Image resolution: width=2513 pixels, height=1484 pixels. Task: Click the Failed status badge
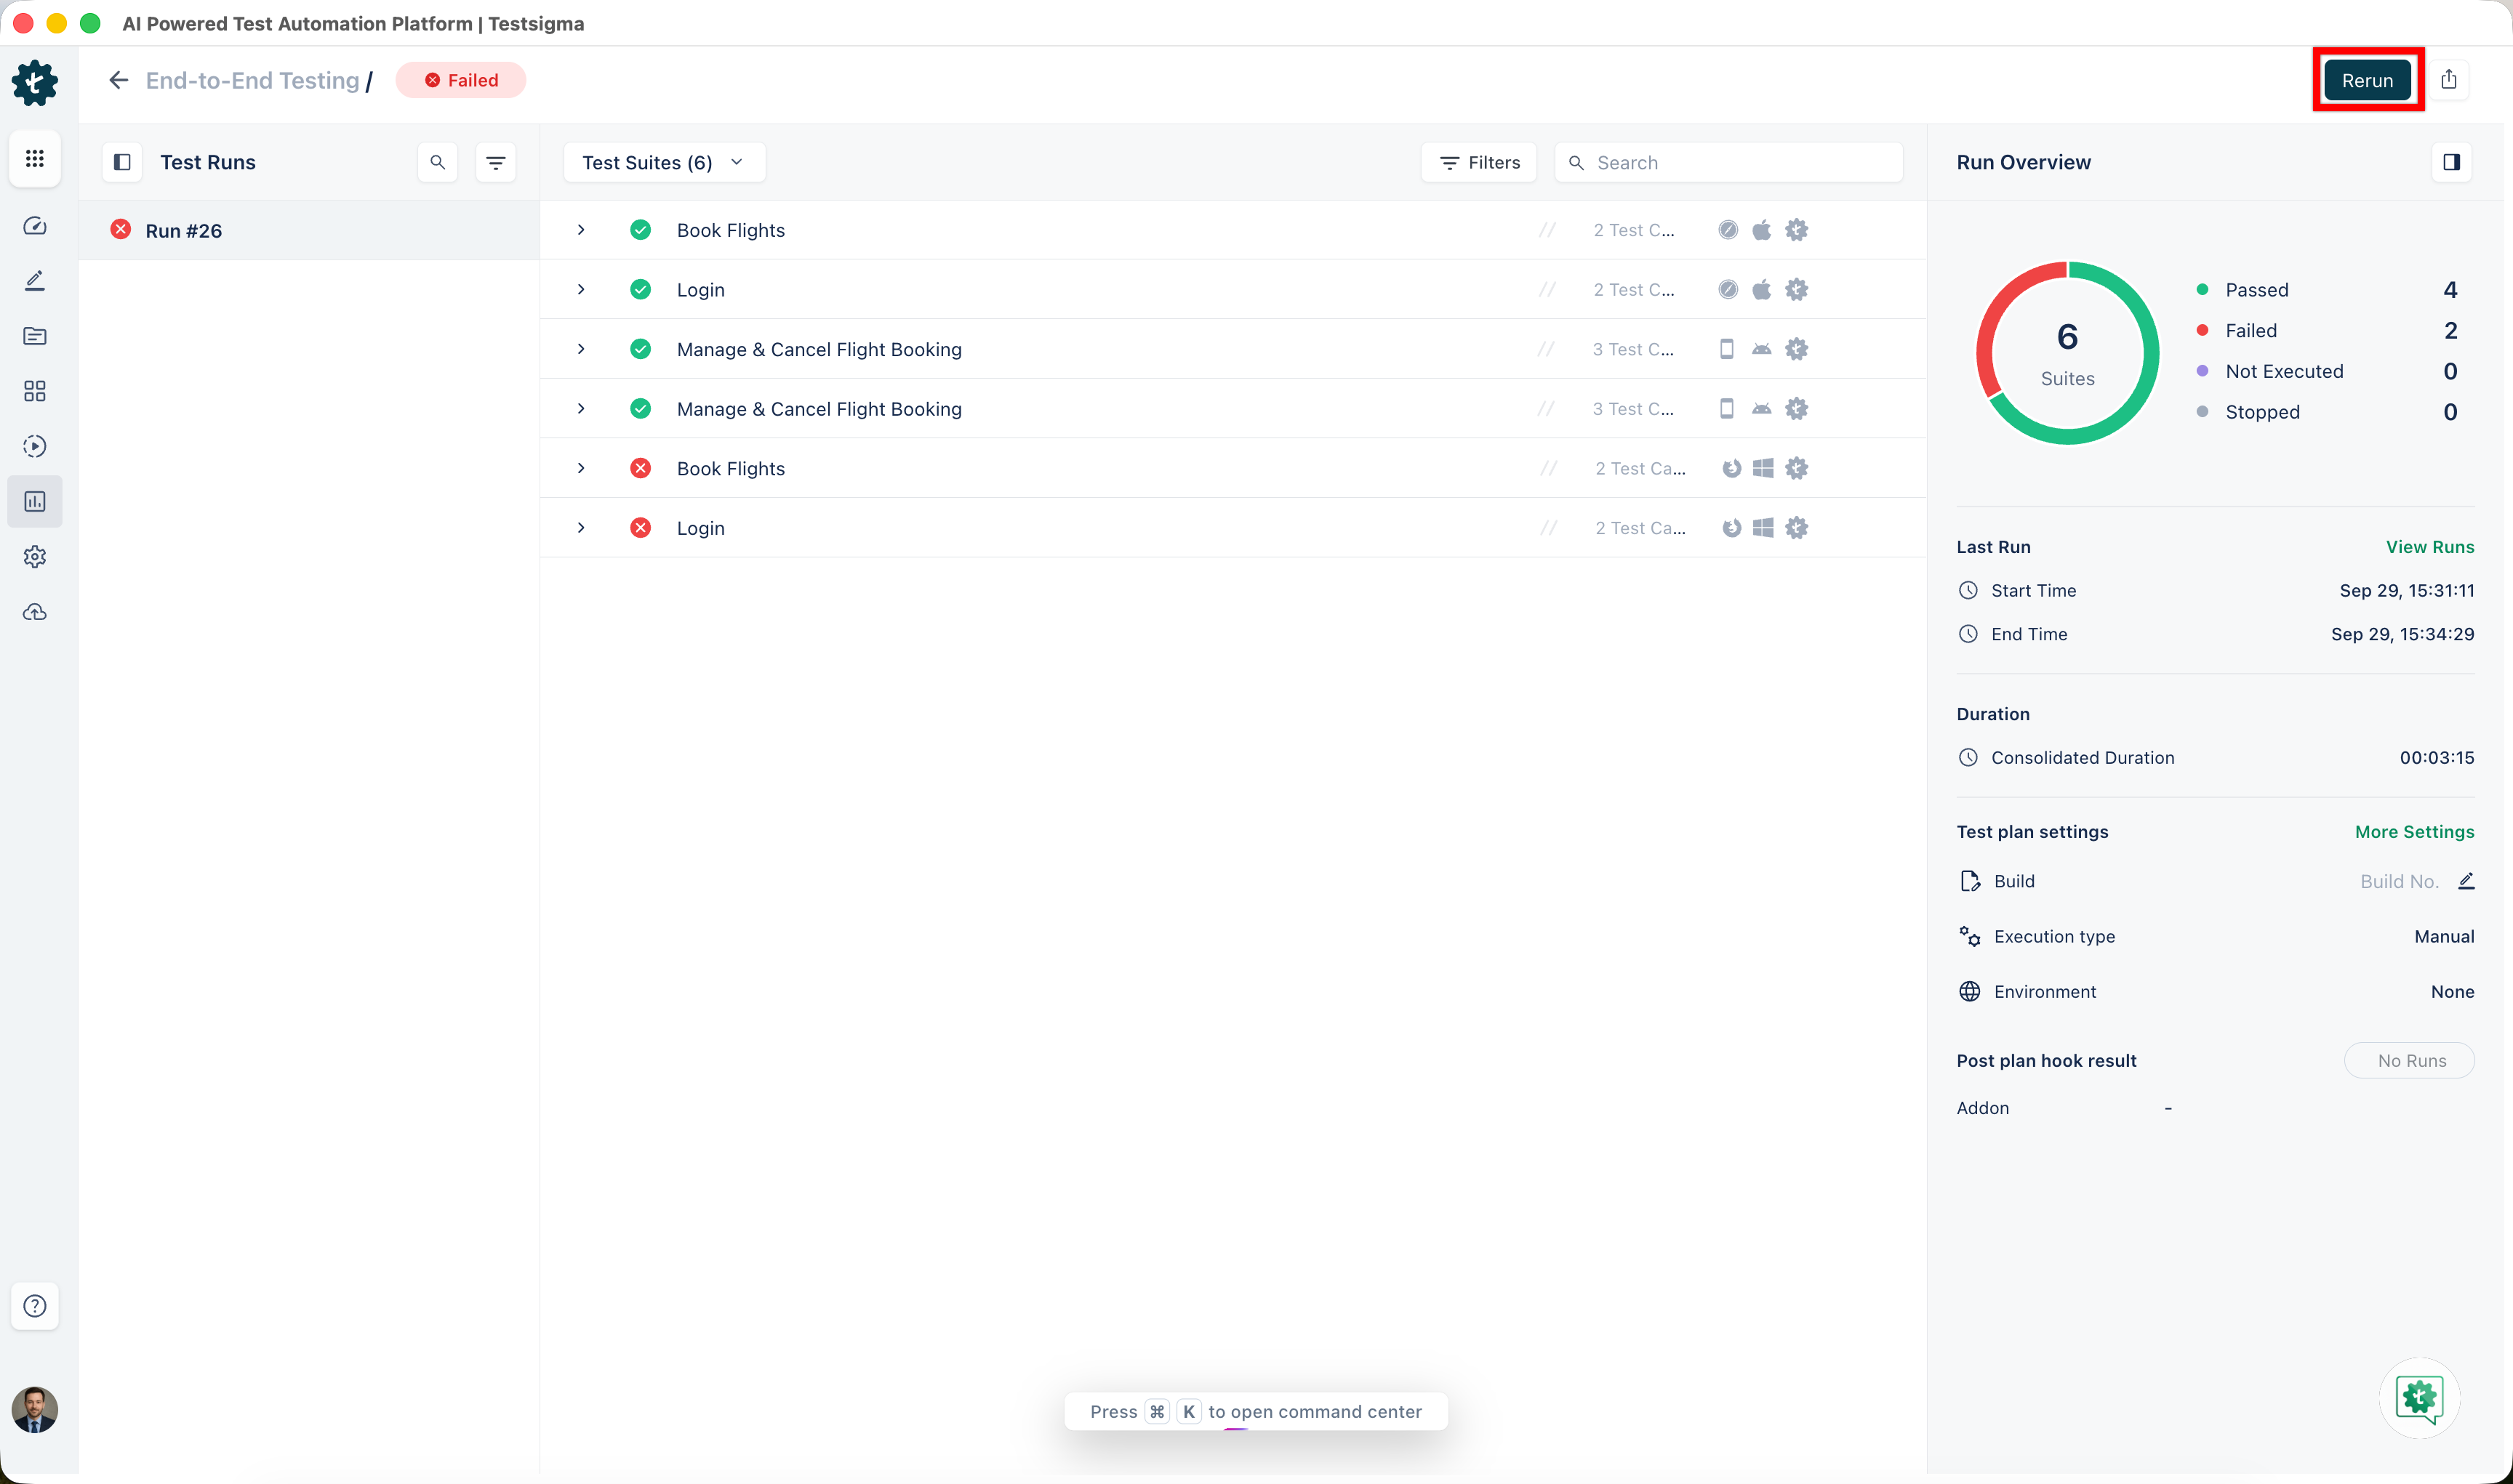click(x=461, y=80)
